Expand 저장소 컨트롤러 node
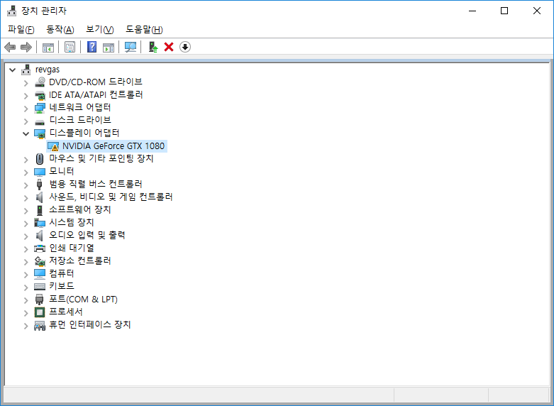This screenshot has width=554, height=406. pos(26,262)
